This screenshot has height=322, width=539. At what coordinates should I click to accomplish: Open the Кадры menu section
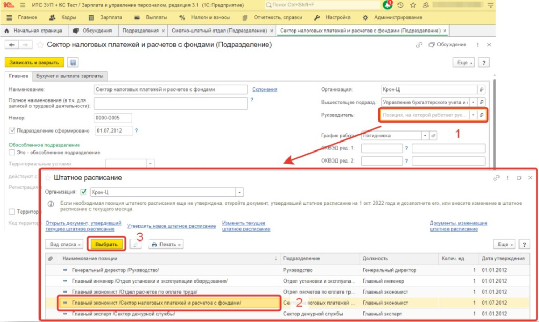click(63, 17)
